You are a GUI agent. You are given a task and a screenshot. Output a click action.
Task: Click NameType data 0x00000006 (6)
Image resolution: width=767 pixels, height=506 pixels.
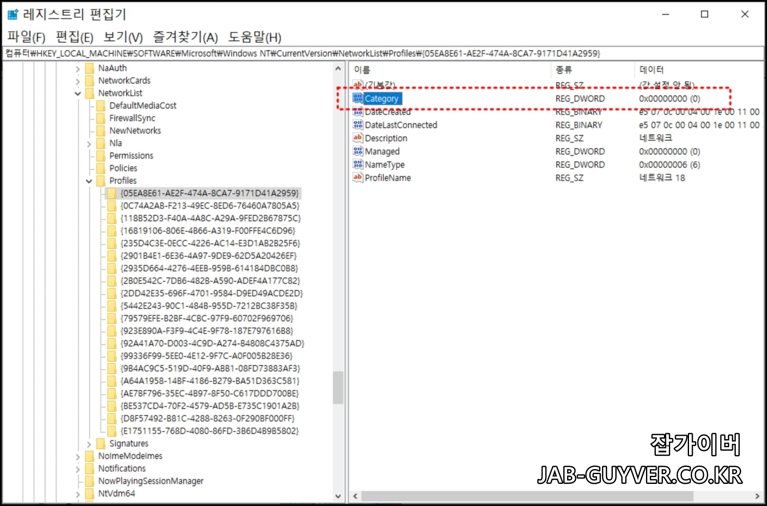669,165
